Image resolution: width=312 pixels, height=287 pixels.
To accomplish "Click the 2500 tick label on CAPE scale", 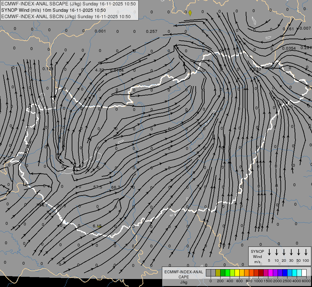I will pos(287,281).
